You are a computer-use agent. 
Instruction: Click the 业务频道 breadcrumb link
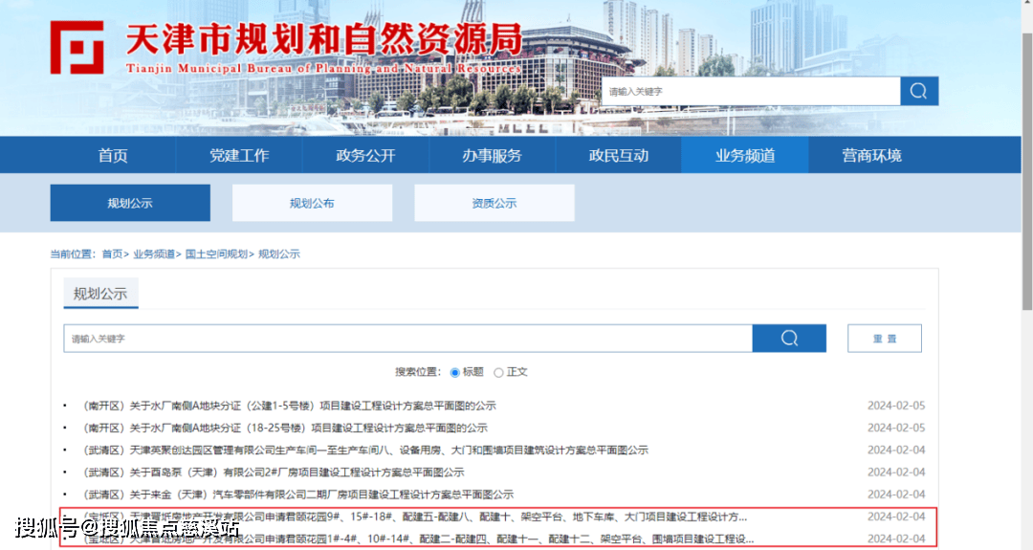(x=154, y=253)
